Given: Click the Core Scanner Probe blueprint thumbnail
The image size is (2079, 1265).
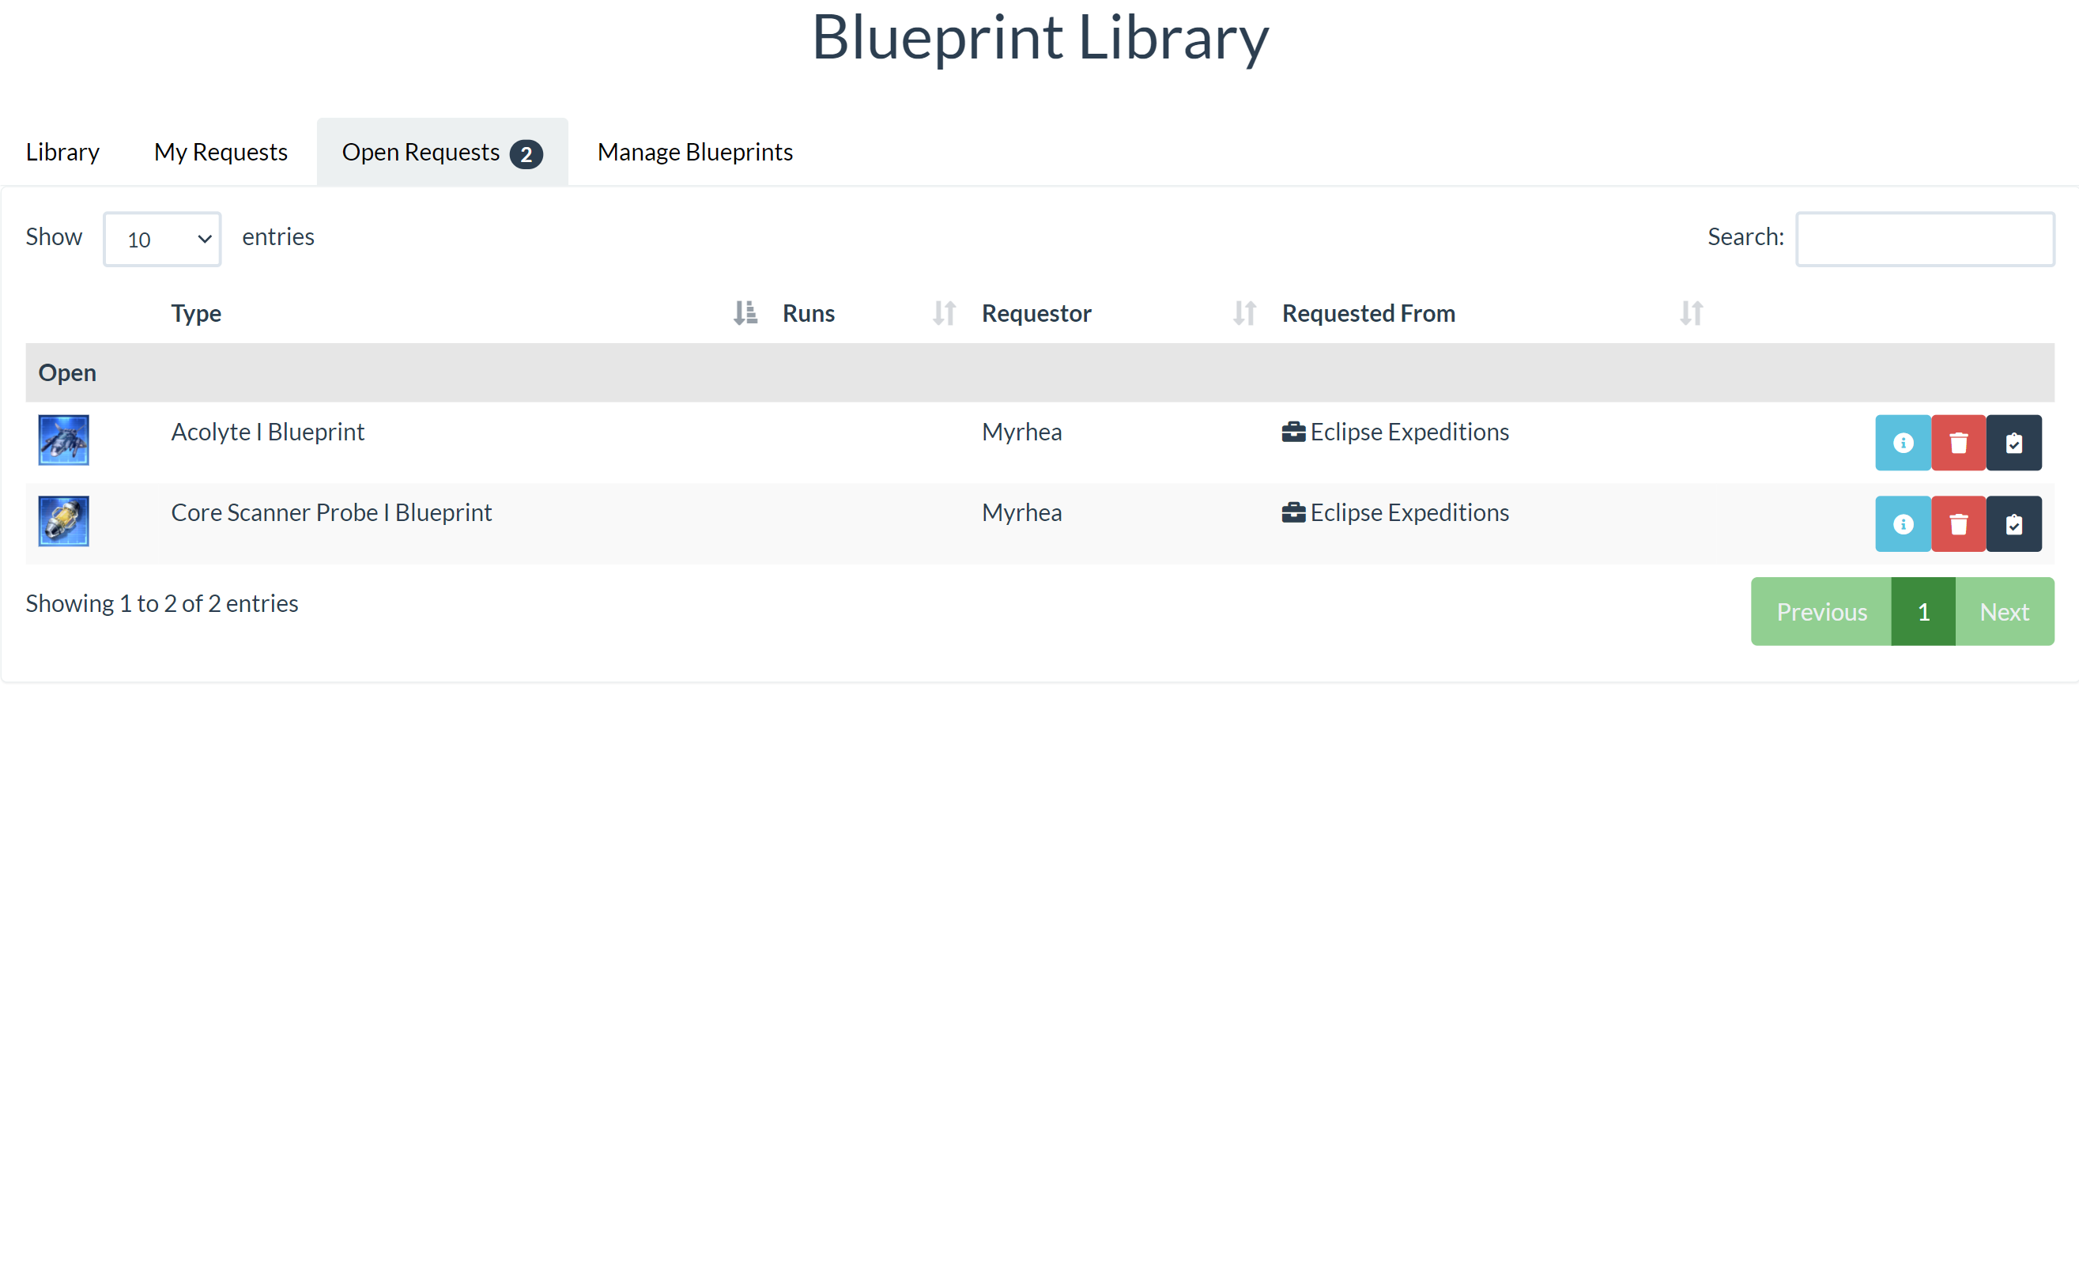Looking at the screenshot, I should click(63, 521).
